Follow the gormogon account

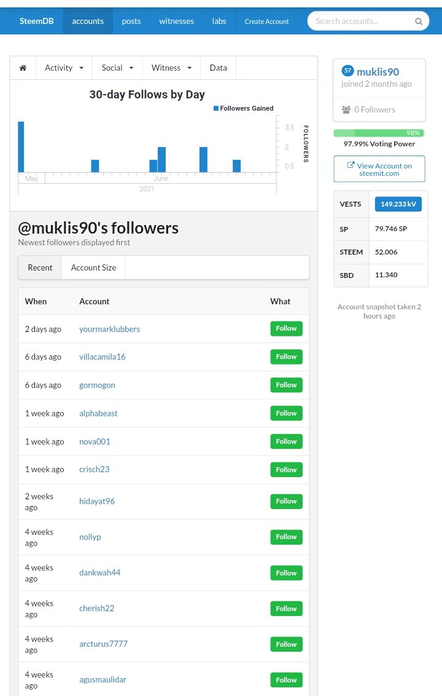pos(286,385)
